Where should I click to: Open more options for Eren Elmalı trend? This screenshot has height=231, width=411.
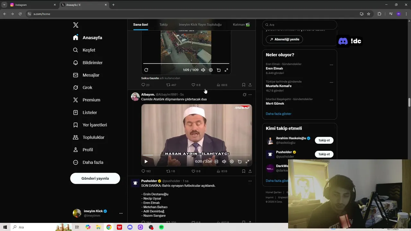pos(331,65)
